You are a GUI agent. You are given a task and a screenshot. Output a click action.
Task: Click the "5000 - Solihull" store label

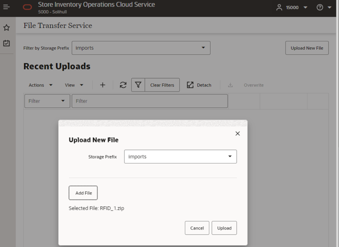tap(53, 12)
